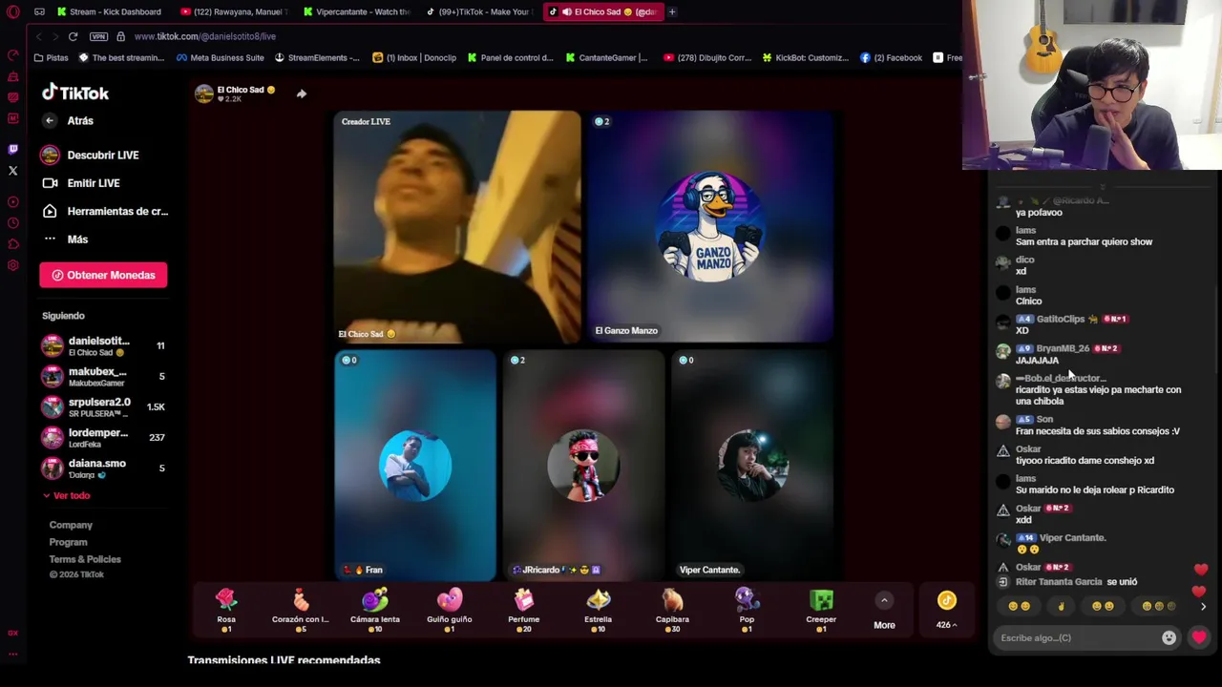Open makubex_ followed account
This screenshot has width=1222, height=687.
click(103, 376)
